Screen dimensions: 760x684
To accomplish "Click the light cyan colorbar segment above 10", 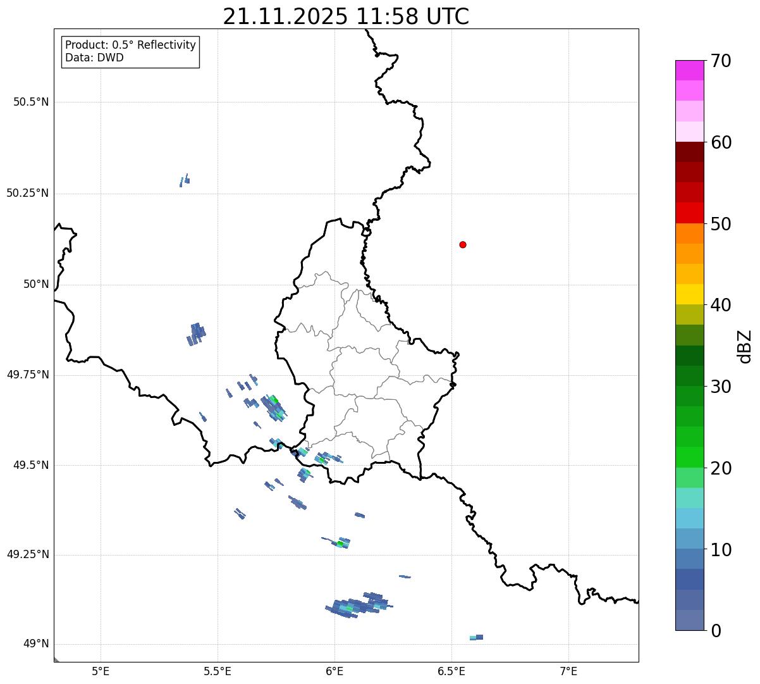I will pos(689,519).
